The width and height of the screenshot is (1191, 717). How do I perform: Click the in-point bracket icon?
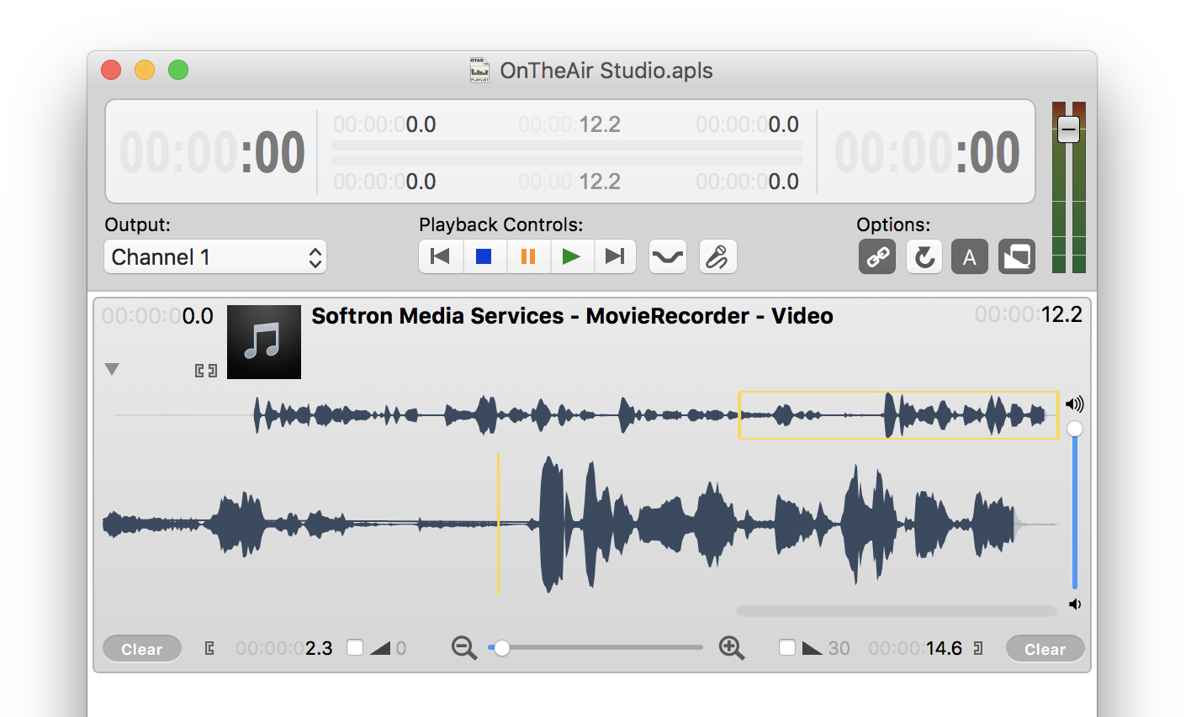[x=209, y=648]
